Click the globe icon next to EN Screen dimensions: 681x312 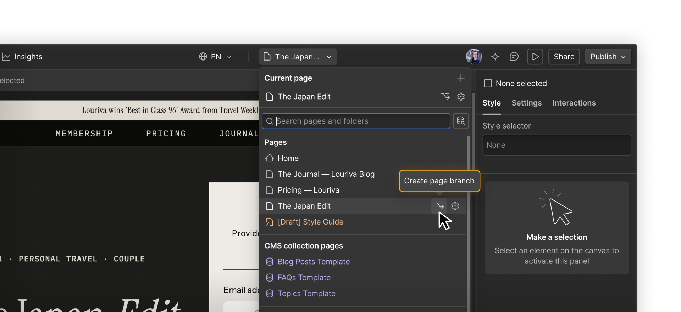point(203,57)
